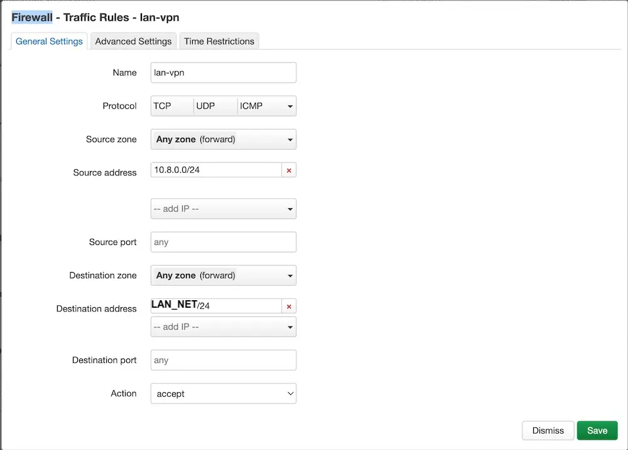Click the Destination address label

point(96,308)
